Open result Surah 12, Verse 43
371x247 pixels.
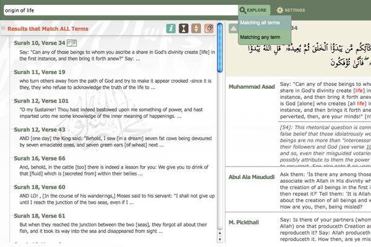click(x=40, y=130)
